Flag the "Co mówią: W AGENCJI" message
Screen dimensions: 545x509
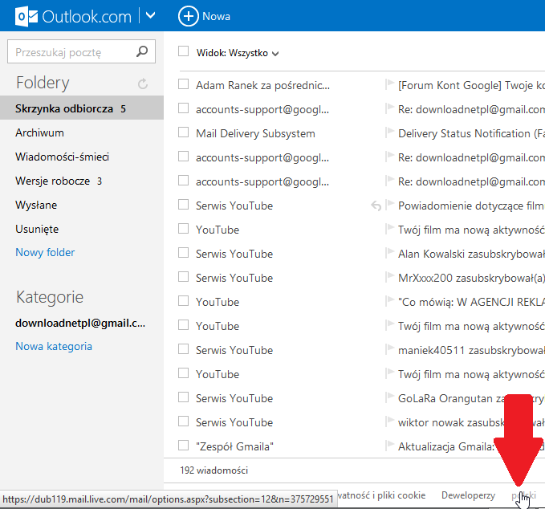point(389,301)
